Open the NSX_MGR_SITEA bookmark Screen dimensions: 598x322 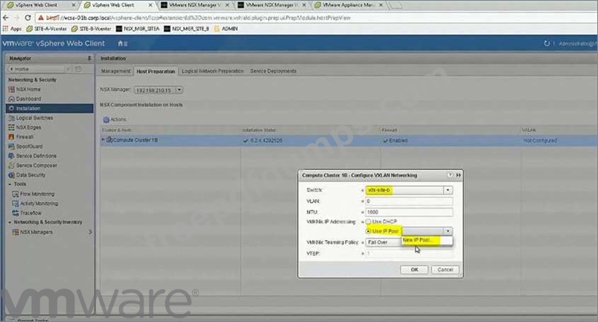pos(138,28)
